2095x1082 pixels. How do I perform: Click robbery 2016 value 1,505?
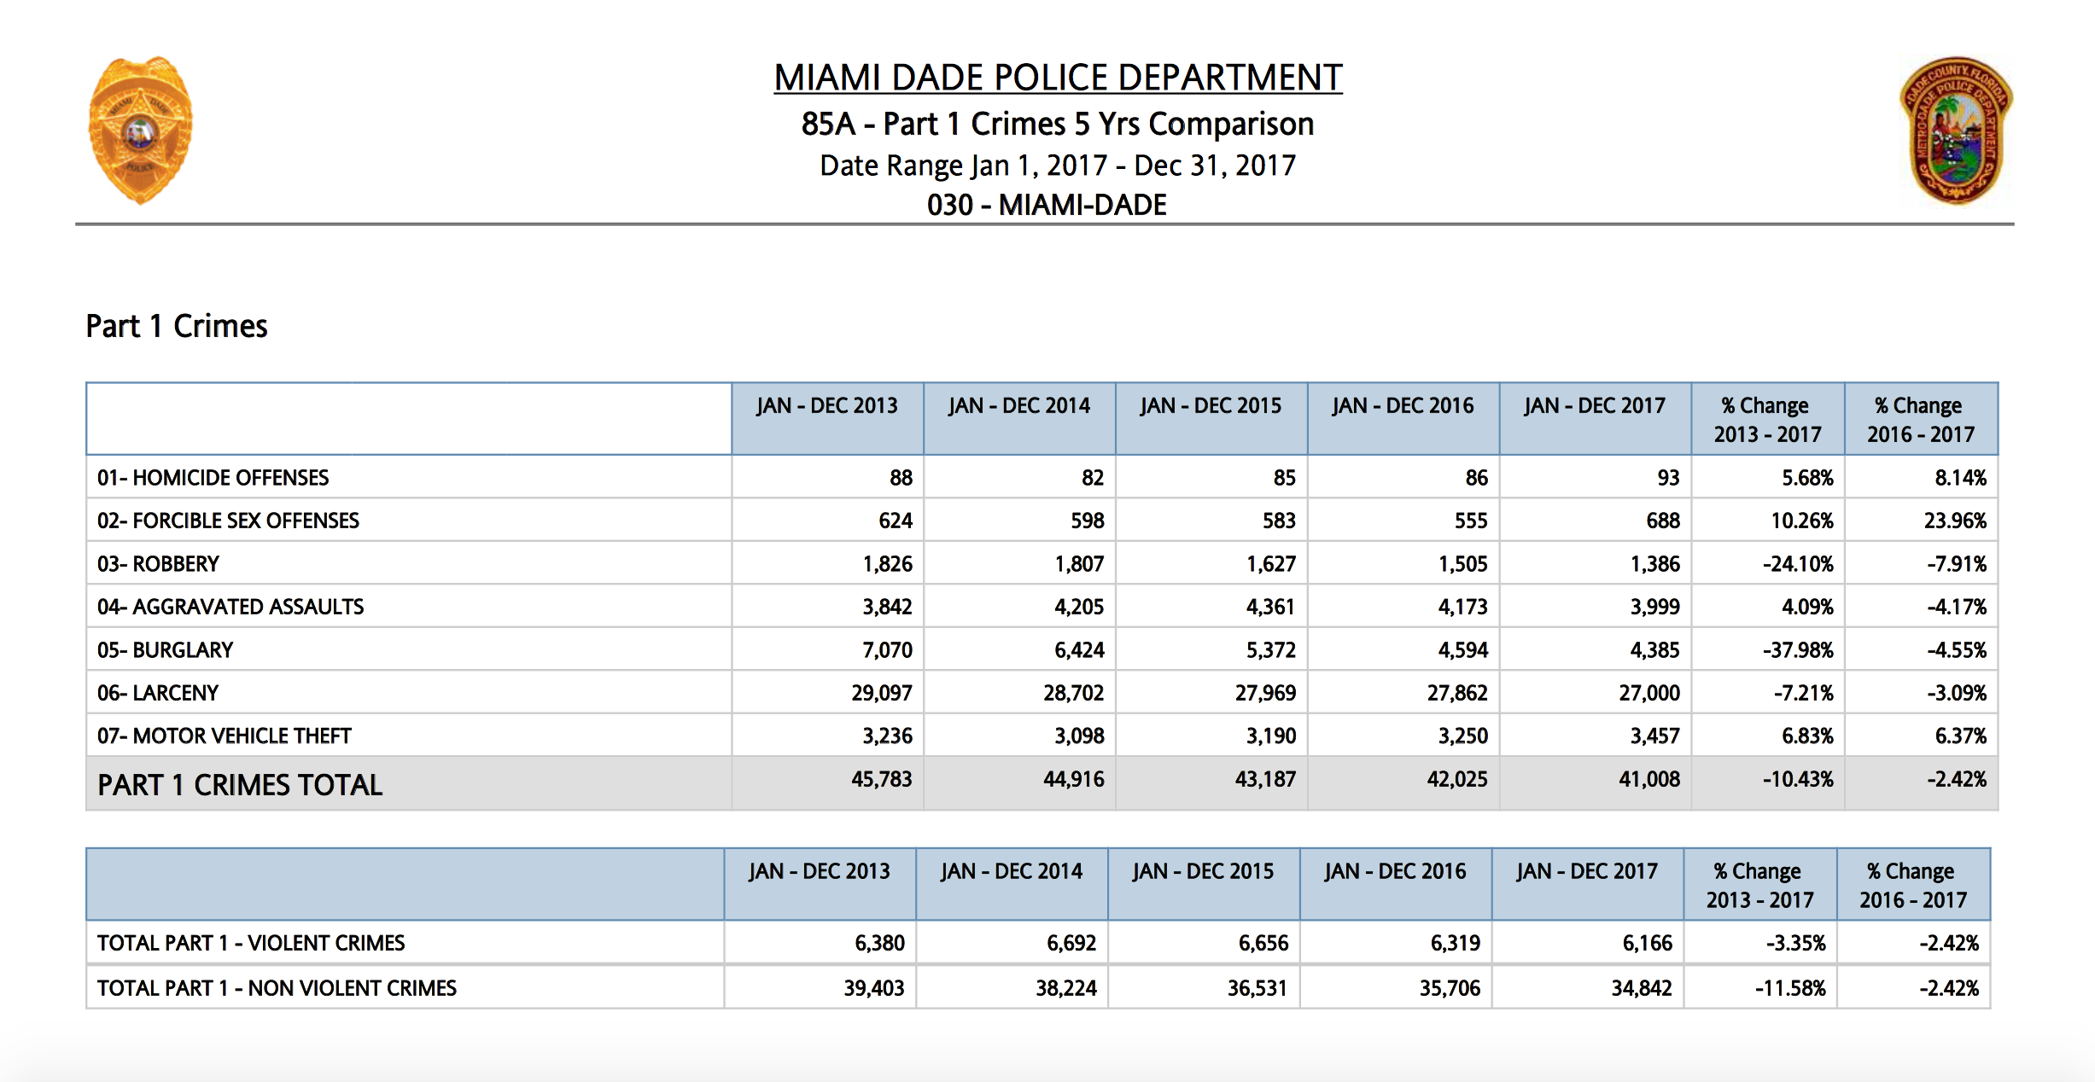coord(1462,564)
